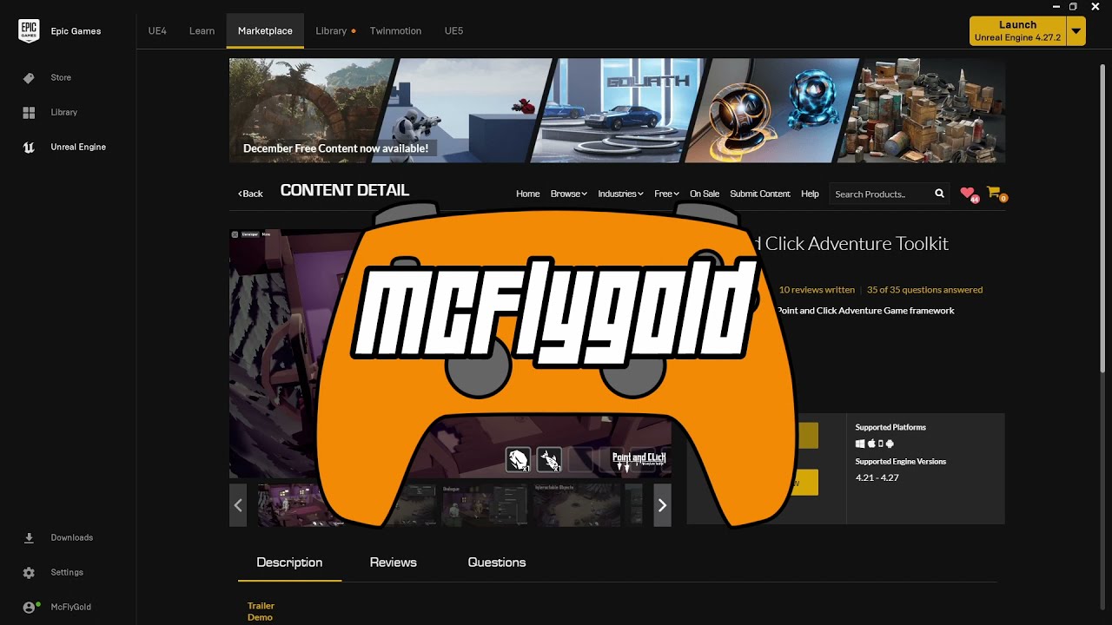1112x625 pixels.
Task: Click the Supported Platforms heading
Action: 890,427
